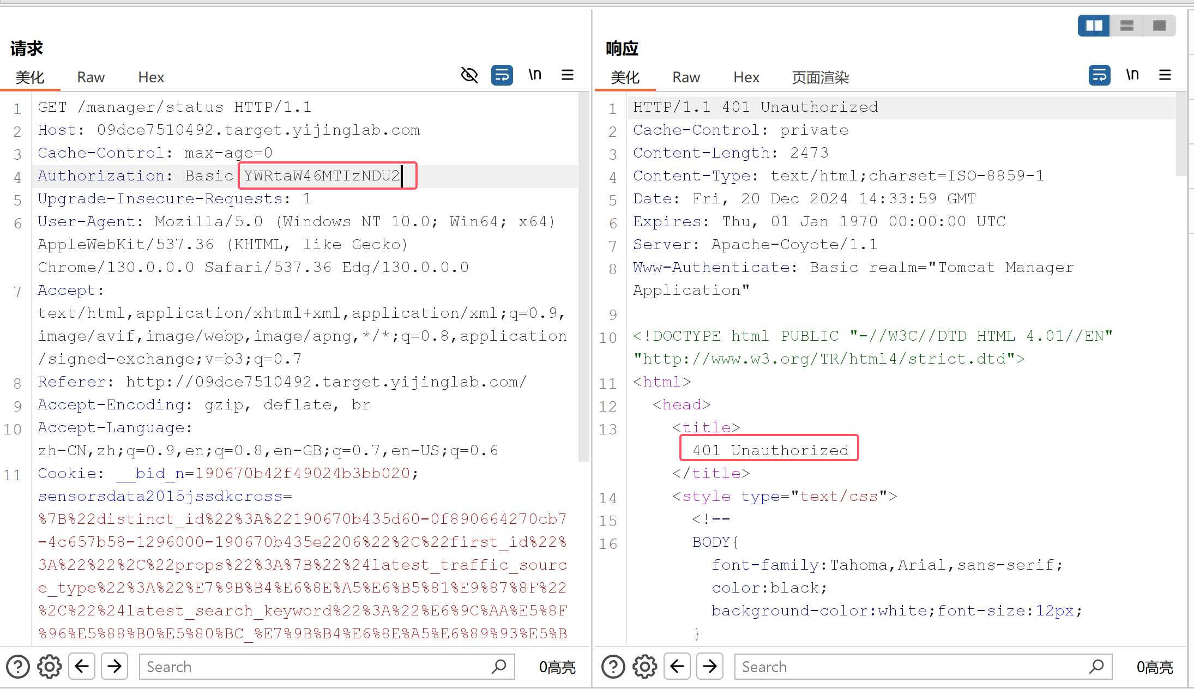Select the 美化 tab in response panel
Viewport: 1194px width, 689px height.
(x=625, y=77)
